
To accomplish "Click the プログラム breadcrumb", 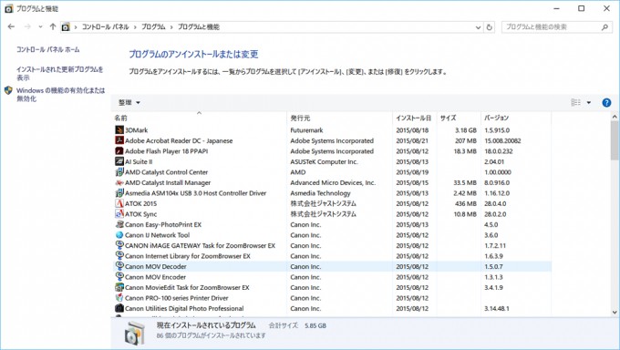I will click(153, 27).
